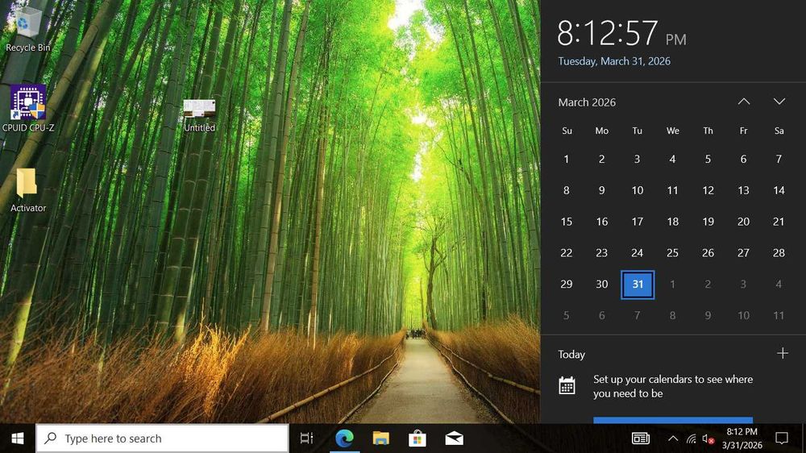Select dimmed April 11 in the calendar

coord(779,316)
